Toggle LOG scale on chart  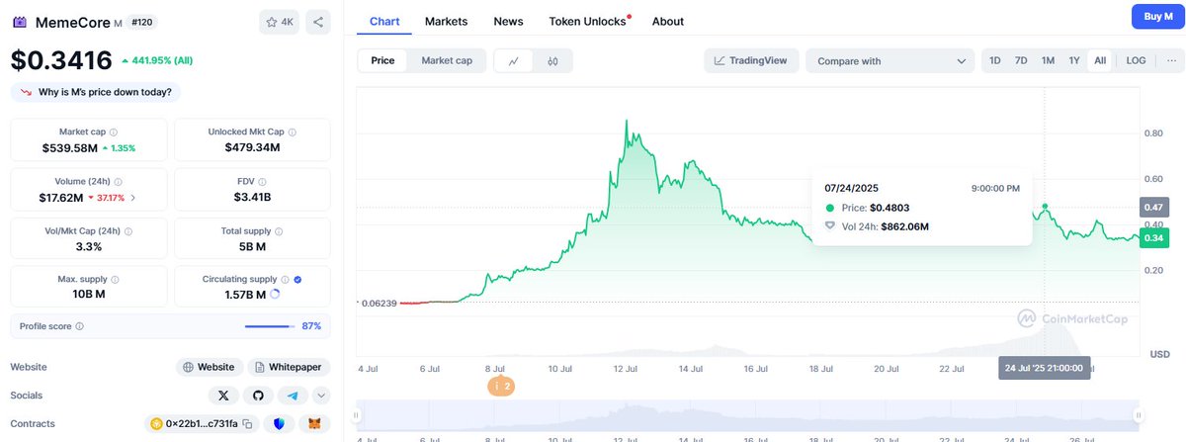point(1136,60)
